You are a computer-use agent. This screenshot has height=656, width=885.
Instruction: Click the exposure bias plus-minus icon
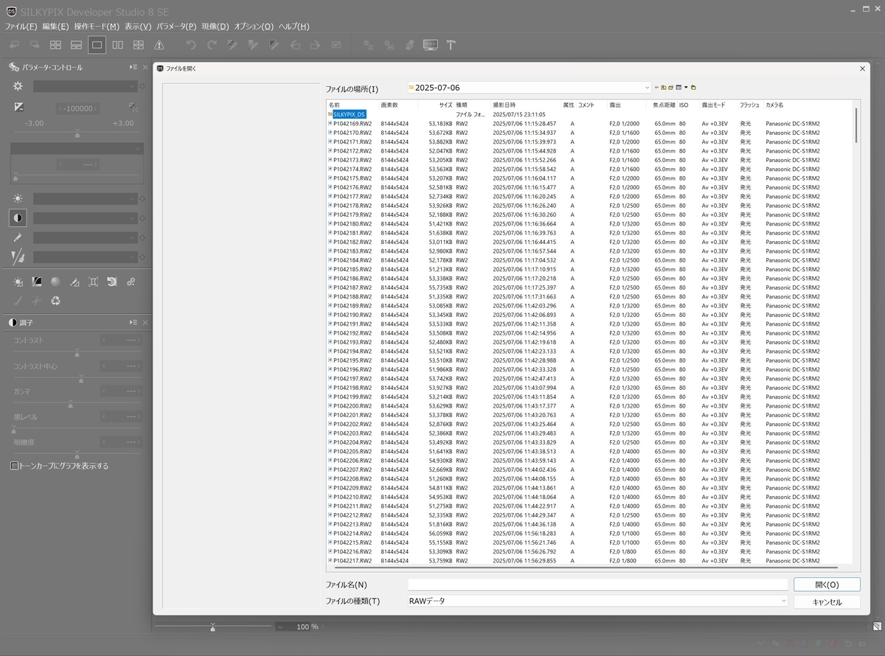coord(18,107)
